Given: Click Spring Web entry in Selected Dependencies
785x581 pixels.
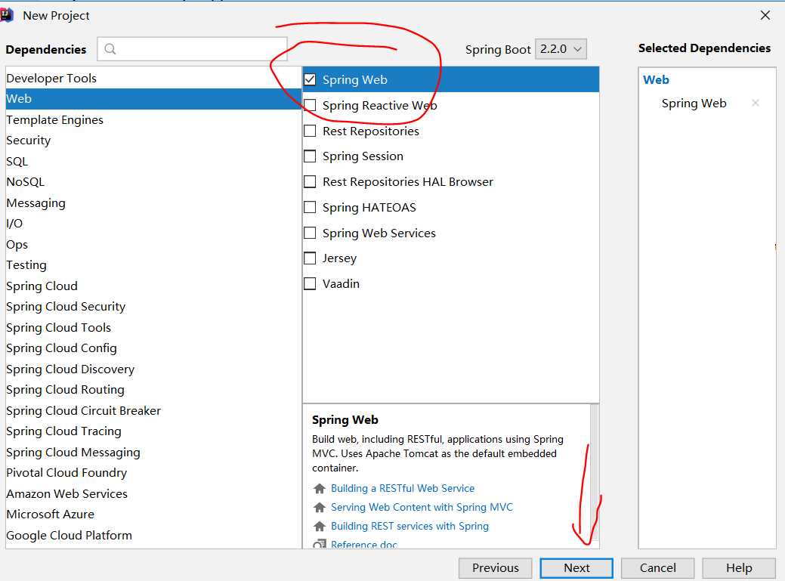Looking at the screenshot, I should coord(694,104).
